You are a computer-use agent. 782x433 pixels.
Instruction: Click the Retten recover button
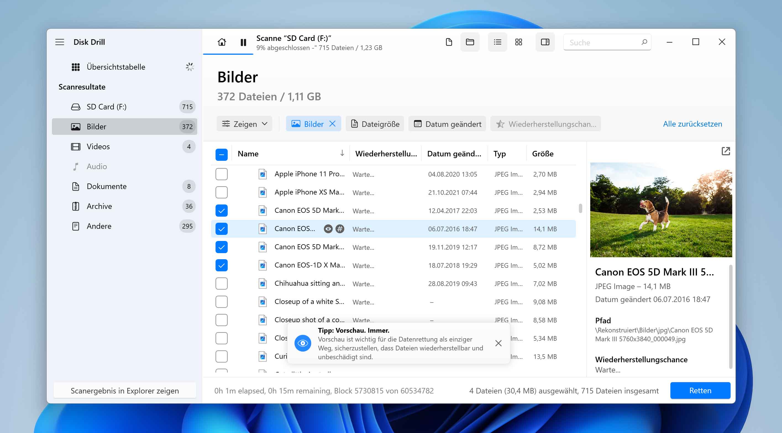(x=700, y=390)
